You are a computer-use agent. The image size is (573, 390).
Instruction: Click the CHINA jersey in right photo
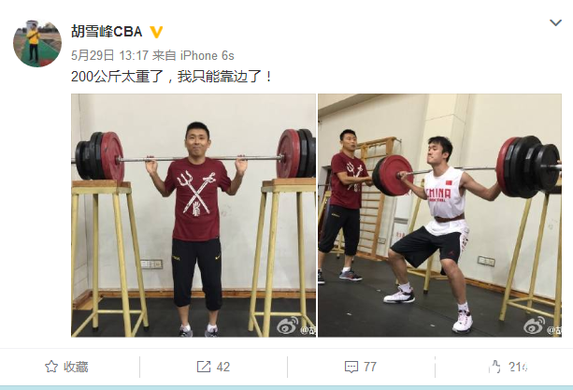[x=444, y=202]
